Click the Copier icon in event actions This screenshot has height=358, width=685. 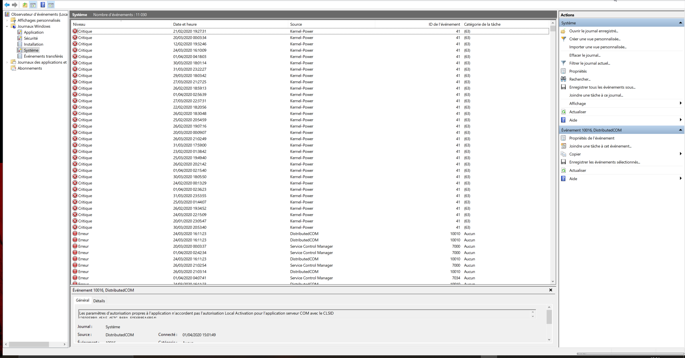pos(563,154)
